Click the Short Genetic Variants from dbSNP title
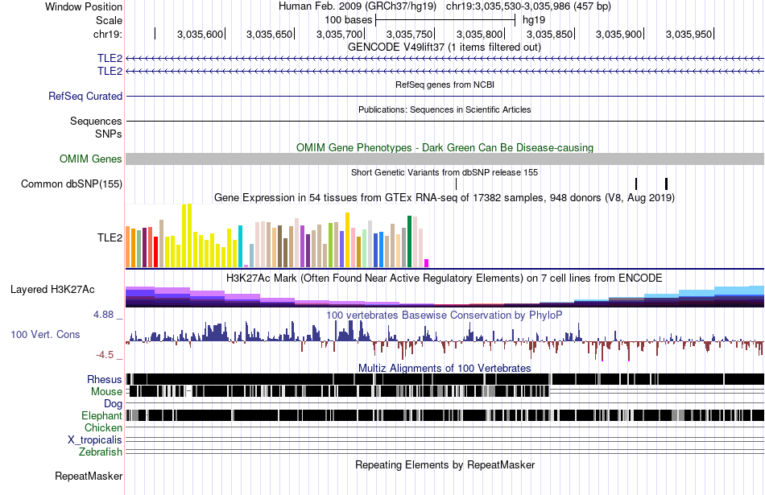Viewport: 765px width, 495px height. [445, 172]
